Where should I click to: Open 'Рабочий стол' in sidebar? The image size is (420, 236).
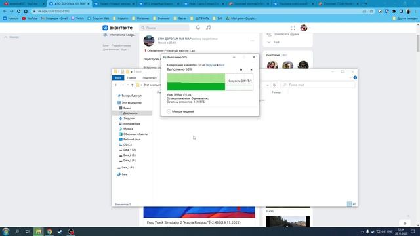[130, 140]
